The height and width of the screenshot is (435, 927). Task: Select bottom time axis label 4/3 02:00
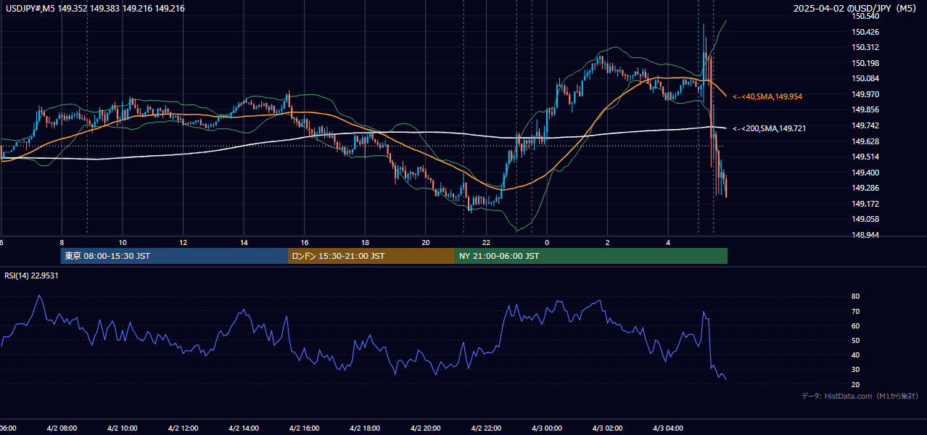[607, 428]
